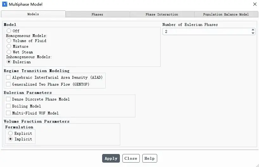This screenshot has width=259, height=167.
Task: Switch to the Phases tab
Action: click(x=97, y=14)
